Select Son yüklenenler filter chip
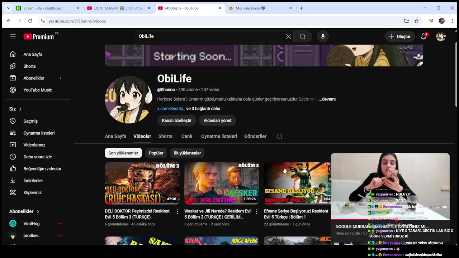459x258 pixels. [x=123, y=153]
